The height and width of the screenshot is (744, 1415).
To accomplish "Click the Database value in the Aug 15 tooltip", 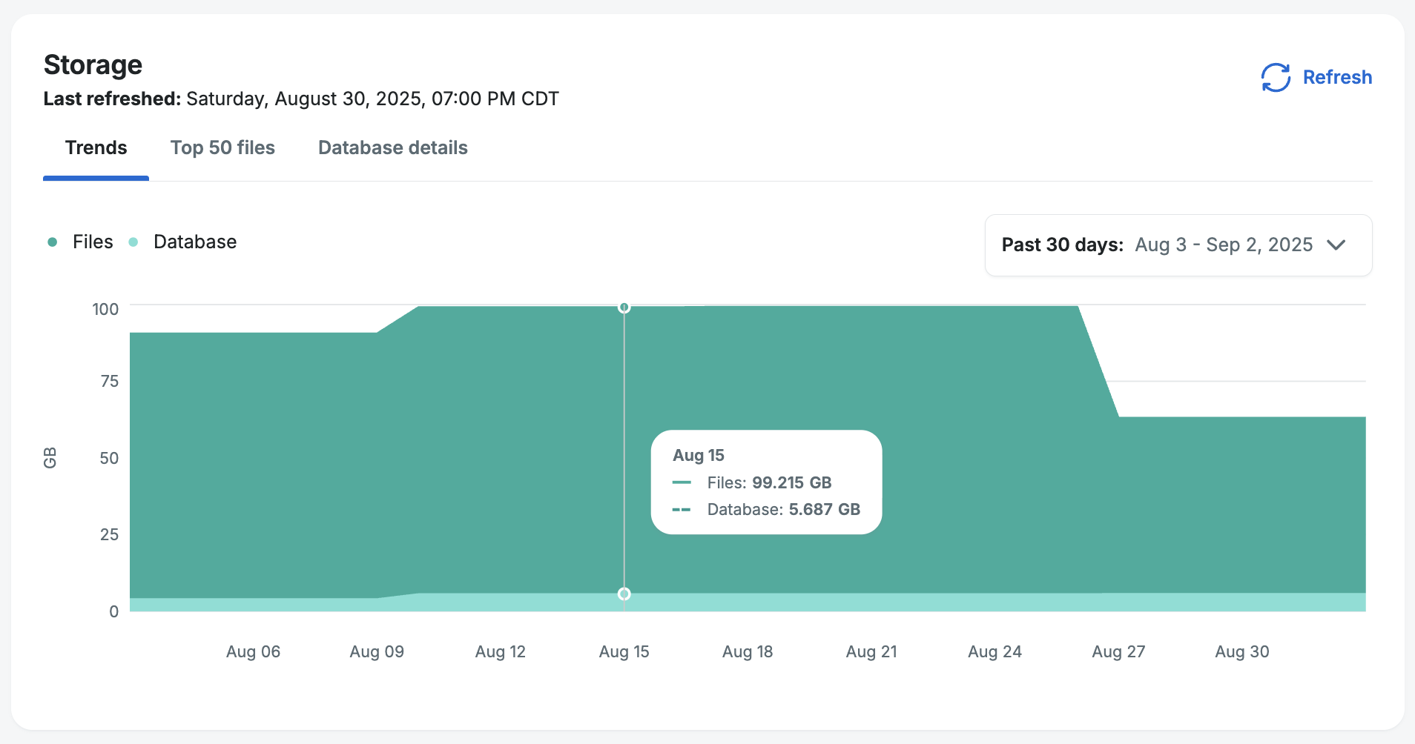I will point(823,510).
